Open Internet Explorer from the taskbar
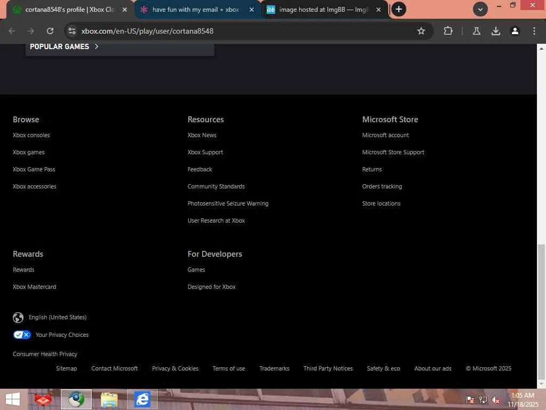The image size is (546, 410). pyautogui.click(x=142, y=399)
